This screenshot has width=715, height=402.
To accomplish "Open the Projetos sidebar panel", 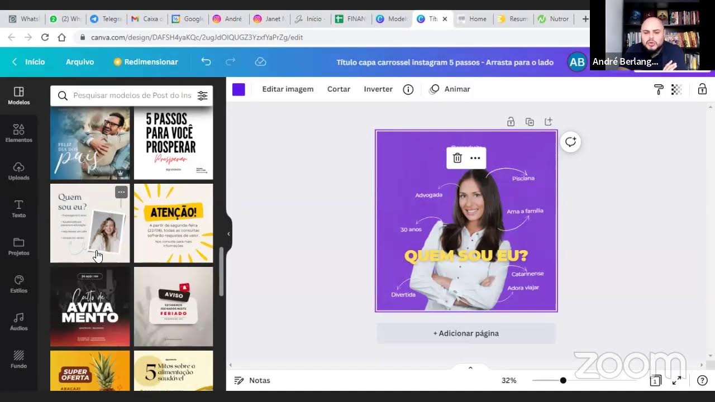I will [x=18, y=246].
